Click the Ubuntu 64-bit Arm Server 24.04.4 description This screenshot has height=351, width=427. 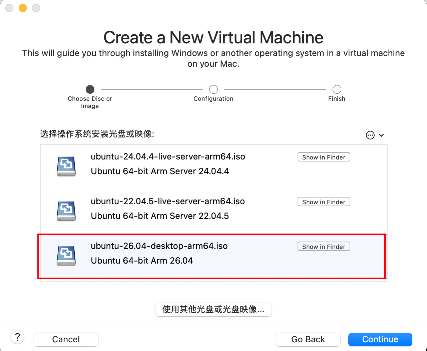pos(160,171)
